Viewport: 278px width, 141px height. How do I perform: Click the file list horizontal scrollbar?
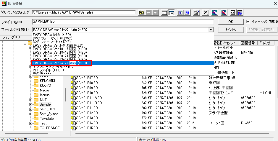pyautogui.click(x=173, y=134)
